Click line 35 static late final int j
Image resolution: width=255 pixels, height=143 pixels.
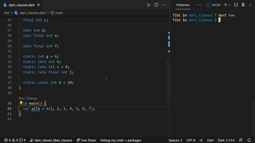48,72
